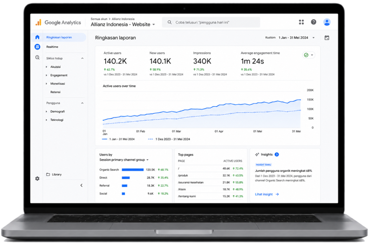This screenshot has height=246, width=369.
Task: Collapse the Pengguna section
Action: point(83,103)
